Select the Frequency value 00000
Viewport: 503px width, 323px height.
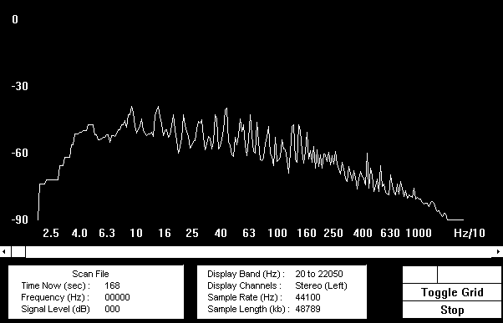(118, 297)
